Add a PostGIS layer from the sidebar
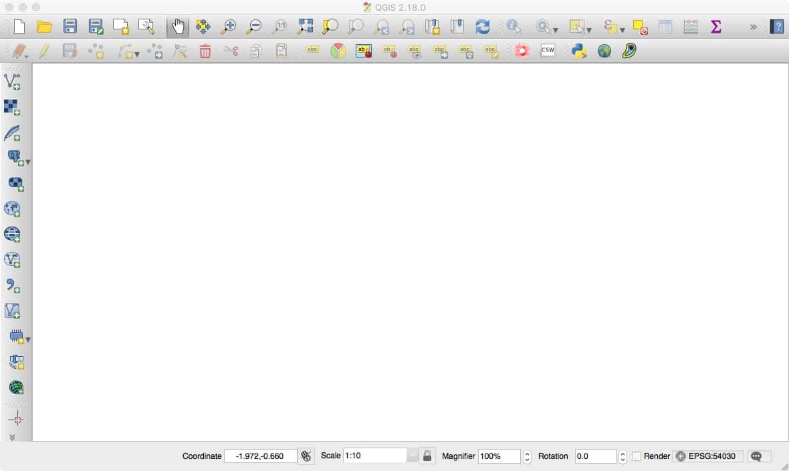Viewport: 789px width, 471px height. [15, 159]
